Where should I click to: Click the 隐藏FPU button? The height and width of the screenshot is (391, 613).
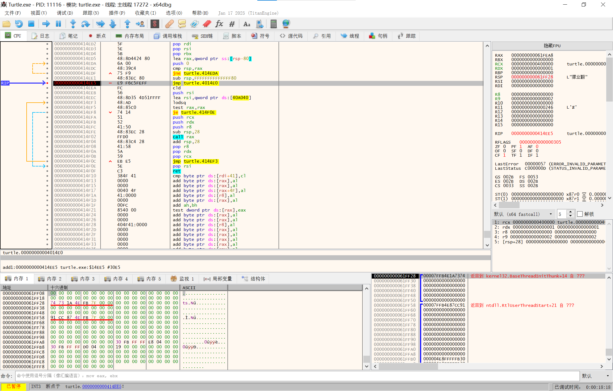point(552,46)
